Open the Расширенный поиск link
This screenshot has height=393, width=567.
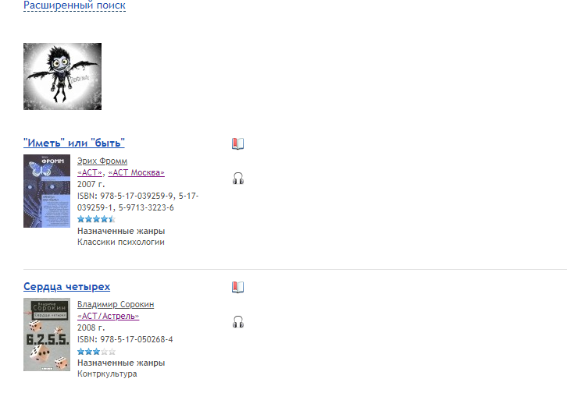74,5
